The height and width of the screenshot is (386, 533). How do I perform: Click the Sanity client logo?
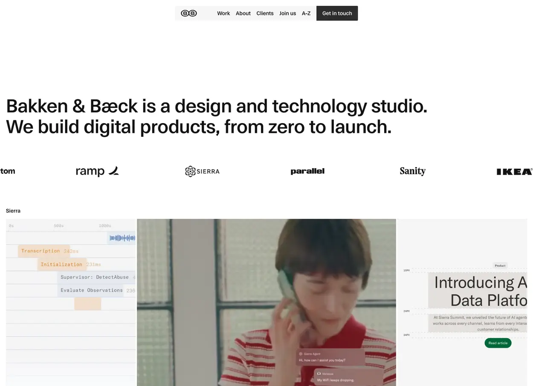(412, 171)
